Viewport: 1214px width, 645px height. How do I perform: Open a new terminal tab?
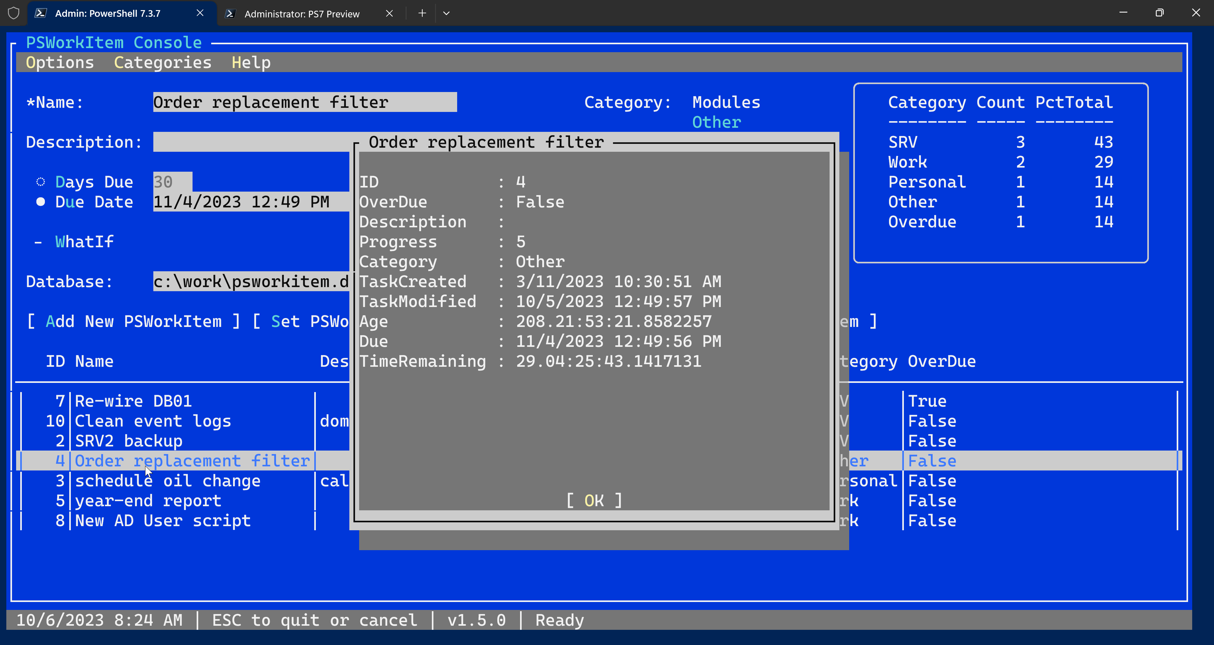tap(422, 13)
